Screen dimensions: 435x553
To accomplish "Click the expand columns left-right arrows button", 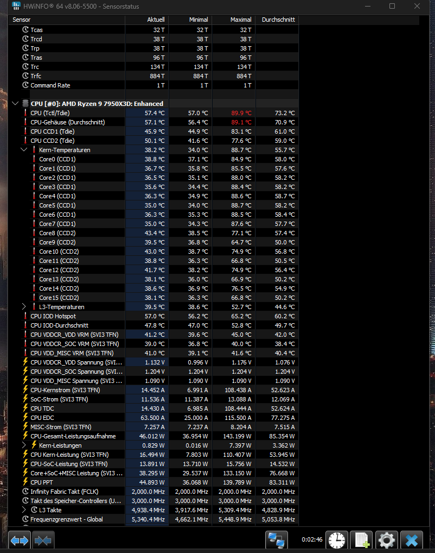I will [x=20, y=541].
